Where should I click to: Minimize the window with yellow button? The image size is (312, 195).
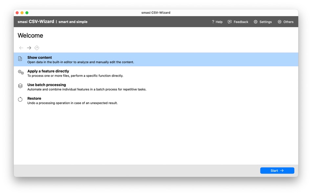click(x=22, y=13)
